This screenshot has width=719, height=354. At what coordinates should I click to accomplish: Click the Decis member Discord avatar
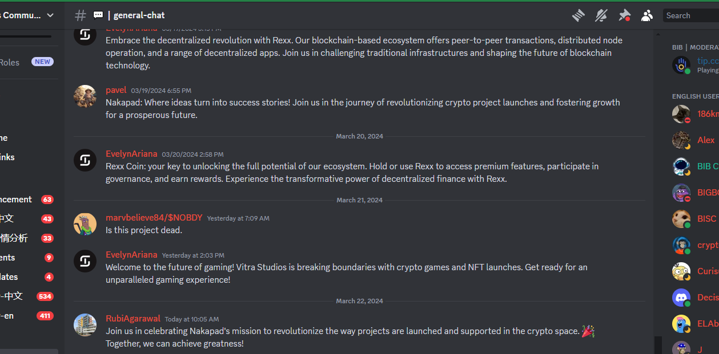pyautogui.click(x=681, y=298)
